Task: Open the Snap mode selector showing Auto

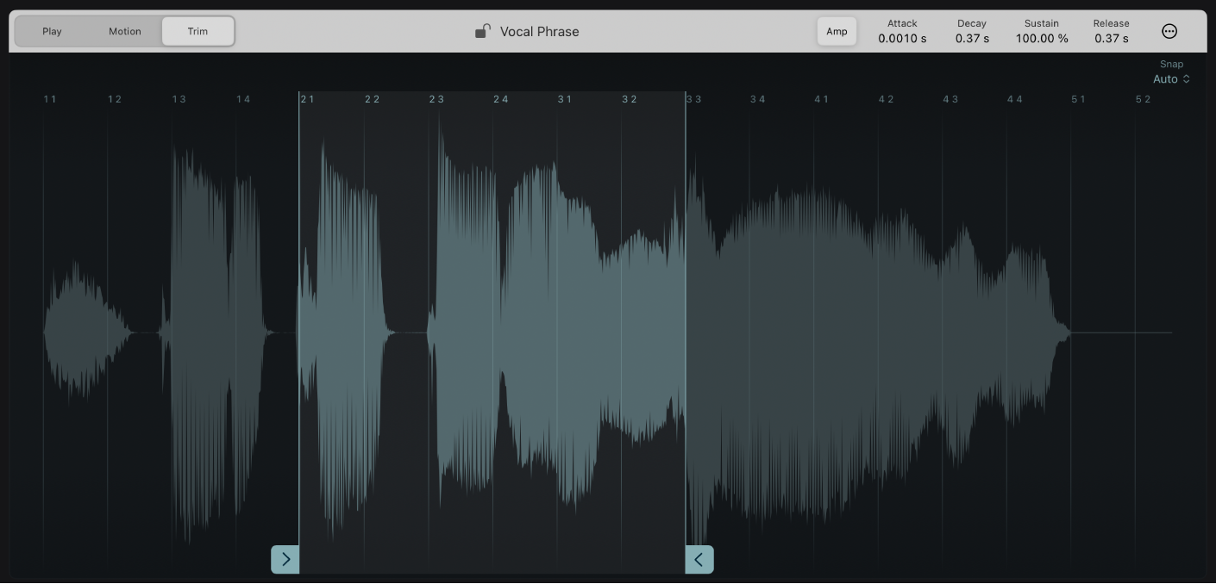Action: 1167,78
